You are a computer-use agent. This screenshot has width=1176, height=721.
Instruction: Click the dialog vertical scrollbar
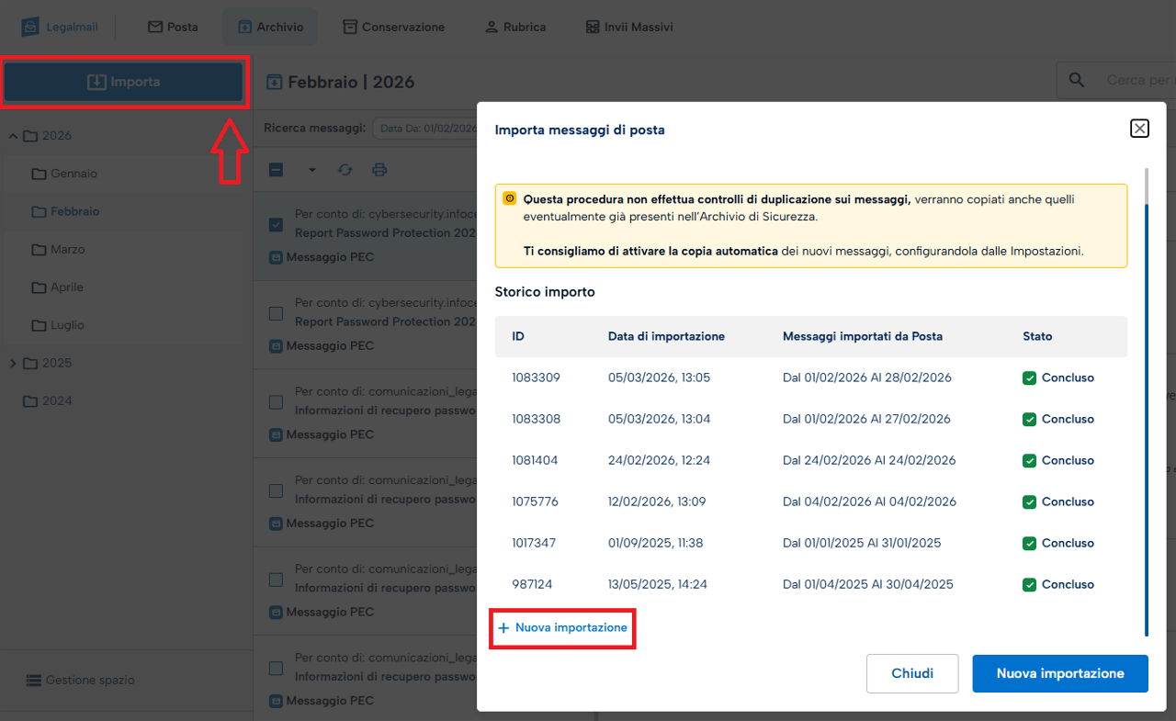pyautogui.click(x=1146, y=401)
